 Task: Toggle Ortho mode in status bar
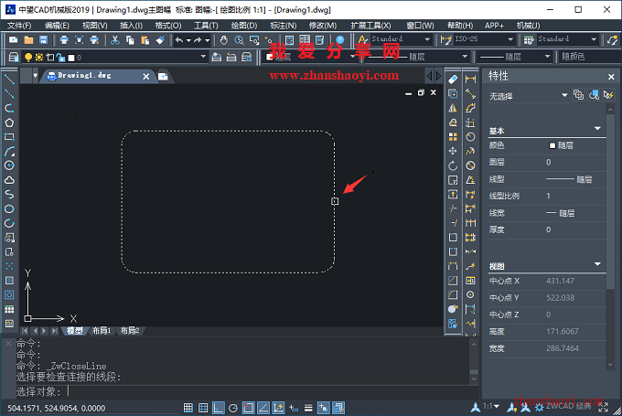[219, 408]
